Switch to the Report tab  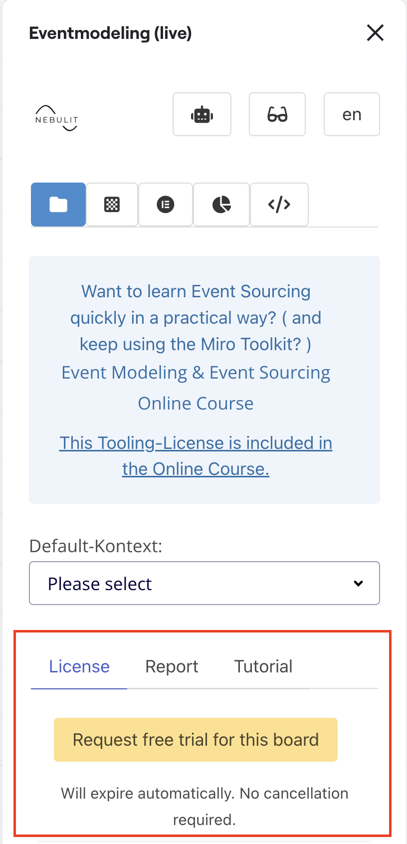coord(172,666)
